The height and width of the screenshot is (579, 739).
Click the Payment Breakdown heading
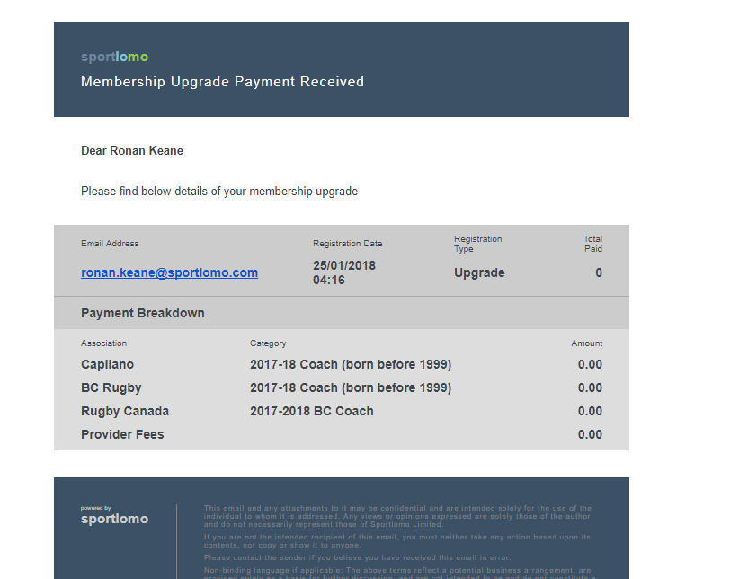[x=143, y=313]
